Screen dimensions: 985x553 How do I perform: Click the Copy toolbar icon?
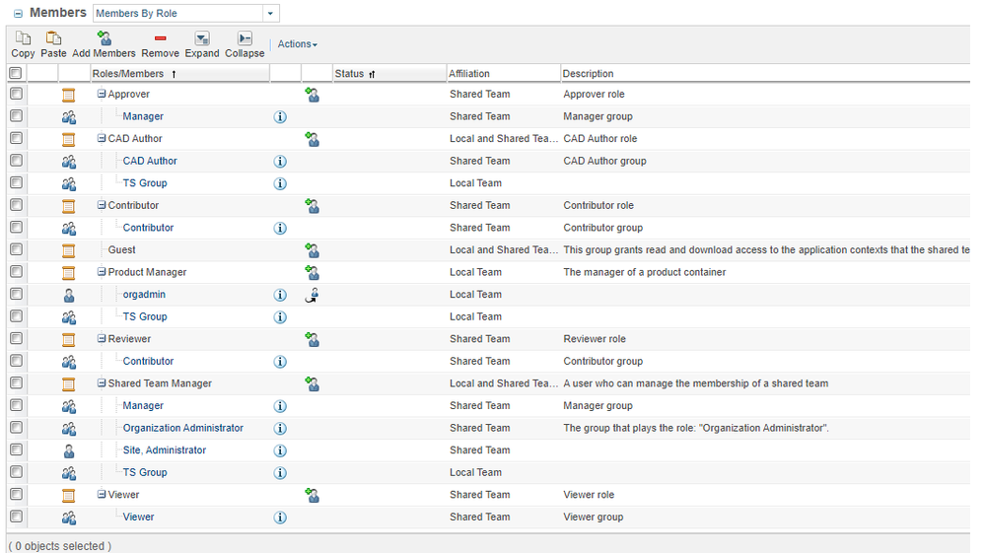23,38
